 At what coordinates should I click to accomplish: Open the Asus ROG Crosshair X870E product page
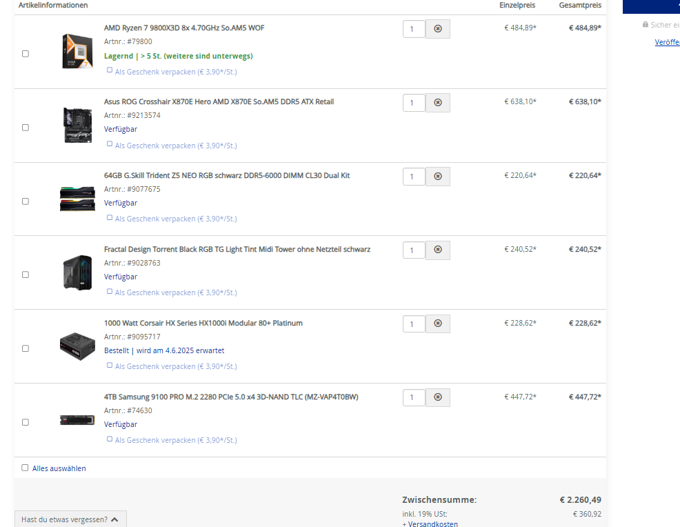pyautogui.click(x=219, y=101)
